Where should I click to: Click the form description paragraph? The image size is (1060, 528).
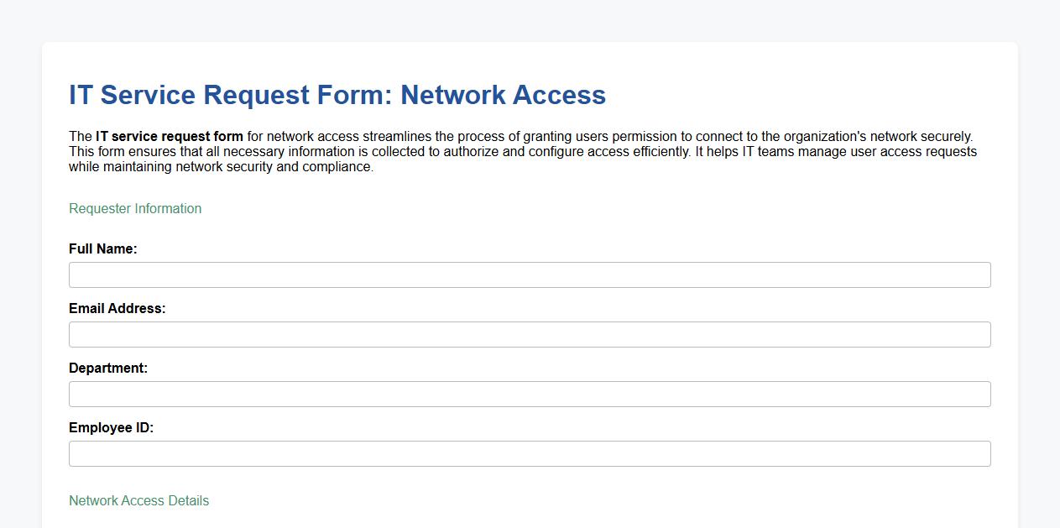pyautogui.click(x=520, y=151)
